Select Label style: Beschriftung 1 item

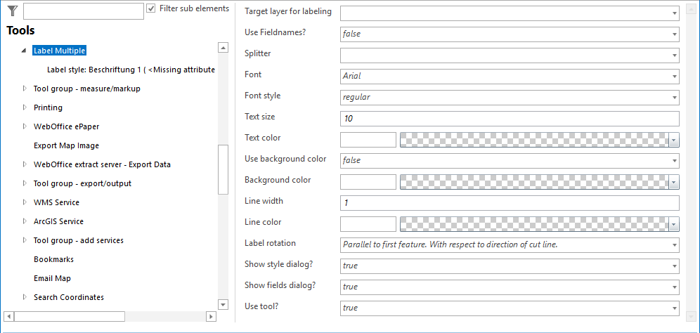(131, 70)
